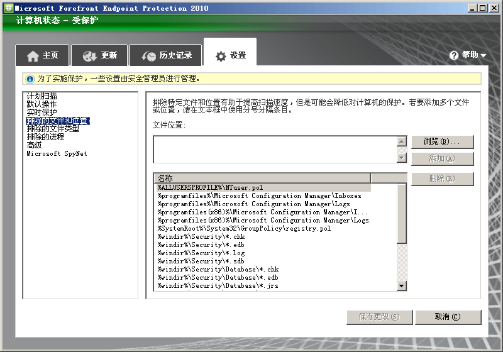This screenshot has width=503, height=352.
Task: Open the 历史记录 tab
Action: click(165, 55)
